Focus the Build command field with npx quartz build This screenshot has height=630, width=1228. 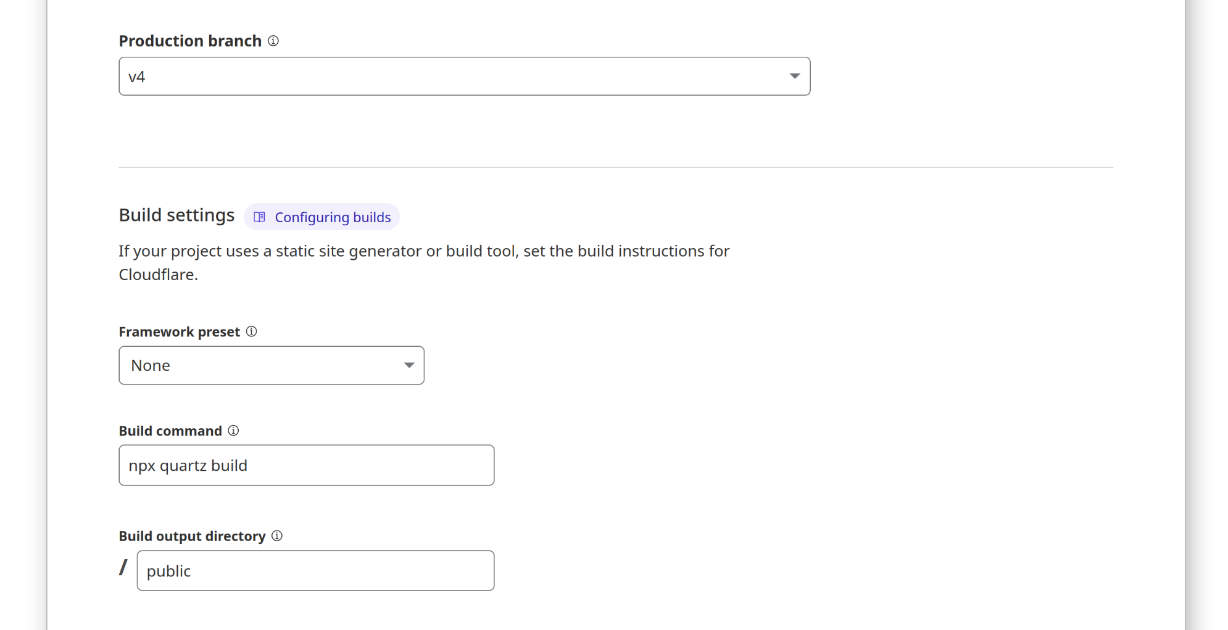[306, 465]
